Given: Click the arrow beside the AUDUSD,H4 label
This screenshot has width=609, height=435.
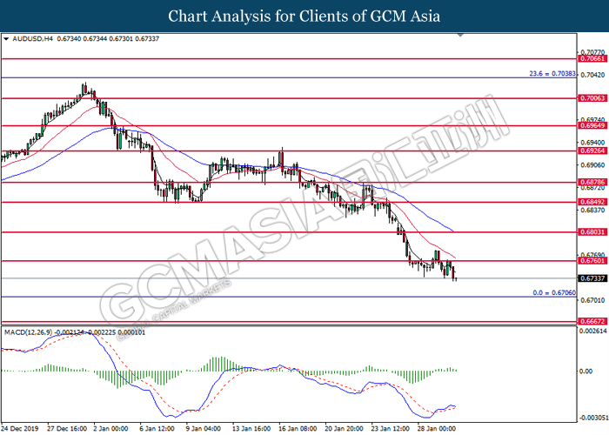Looking at the screenshot, I should click(x=6, y=39).
